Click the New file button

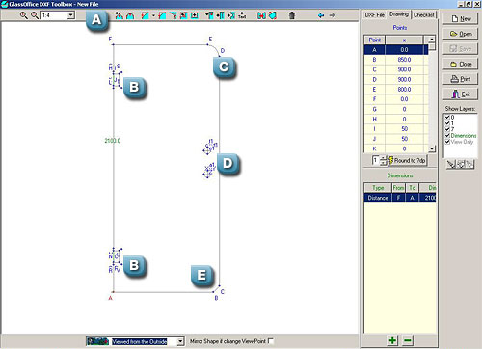pyautogui.click(x=461, y=18)
